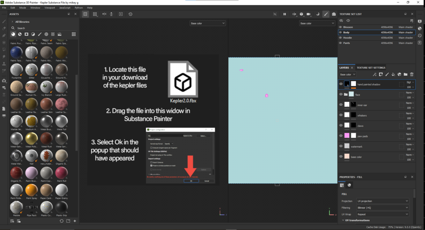The width and height of the screenshot is (425, 230).
Task: Select the Layers tab
Action: click(344, 68)
